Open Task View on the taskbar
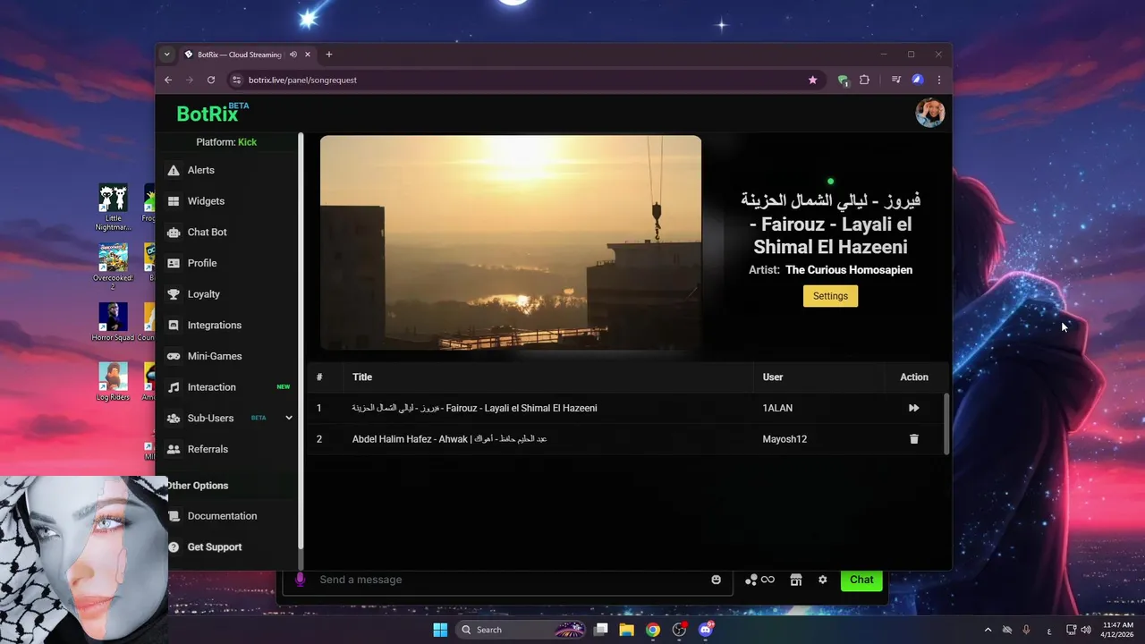The width and height of the screenshot is (1145, 644). tap(601, 630)
